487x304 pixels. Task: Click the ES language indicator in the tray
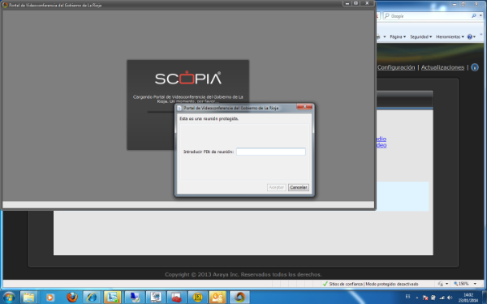[x=407, y=298]
